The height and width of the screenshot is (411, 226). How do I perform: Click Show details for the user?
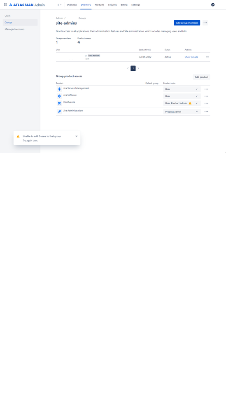[x=191, y=57]
